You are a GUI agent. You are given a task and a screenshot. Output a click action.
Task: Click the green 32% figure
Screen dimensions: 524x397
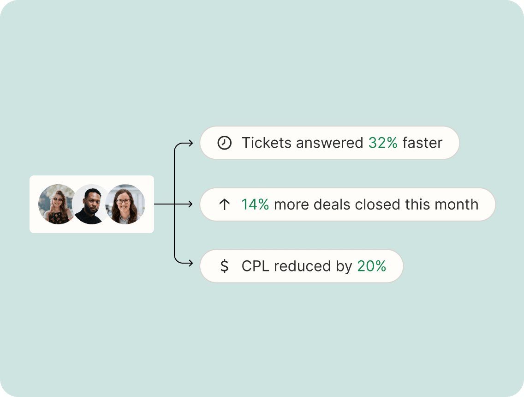pos(383,143)
